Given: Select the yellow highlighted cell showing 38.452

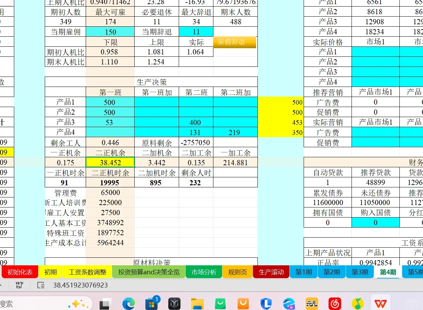Looking at the screenshot, I should (x=110, y=162).
